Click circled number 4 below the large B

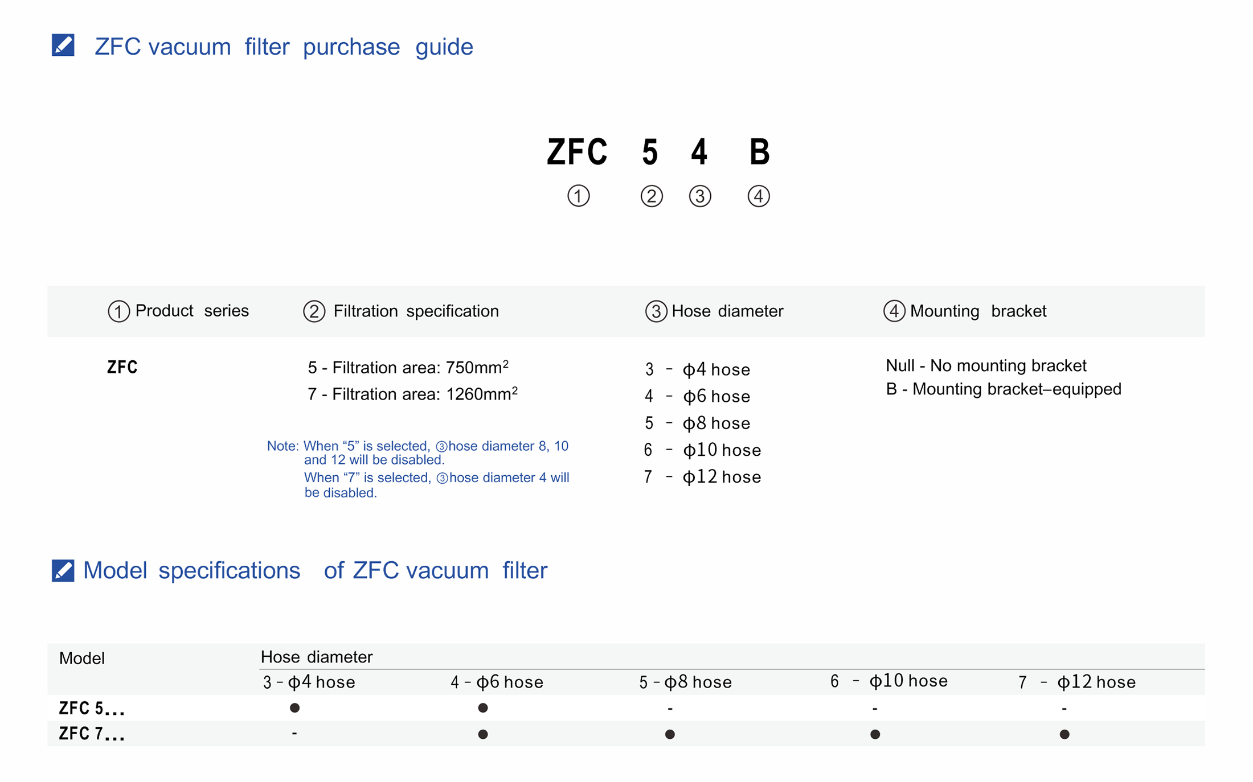(x=759, y=196)
